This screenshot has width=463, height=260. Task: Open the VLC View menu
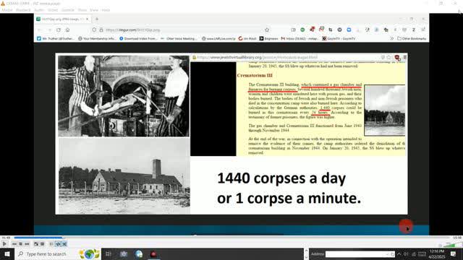point(94,10)
